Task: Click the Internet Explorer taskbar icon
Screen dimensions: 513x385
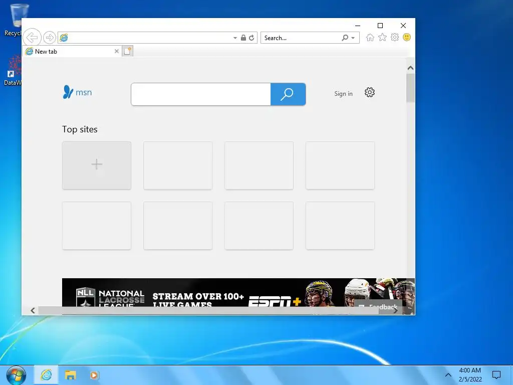Action: (46, 375)
